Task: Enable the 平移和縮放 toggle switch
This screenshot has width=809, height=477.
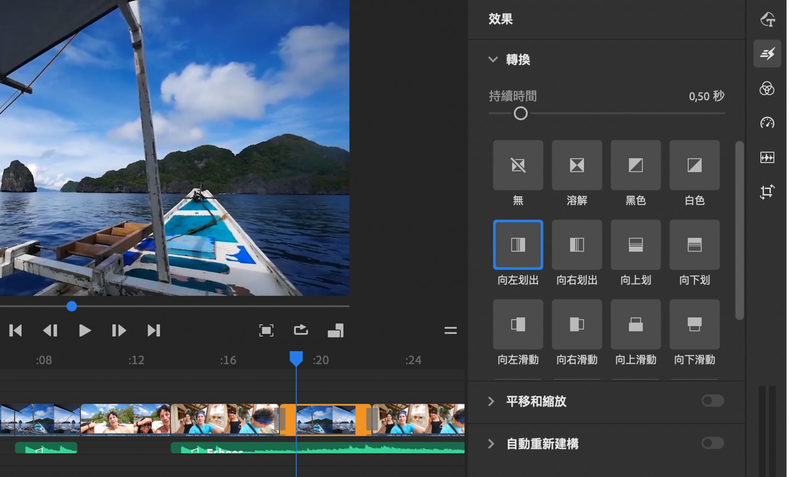Action: pyautogui.click(x=713, y=401)
